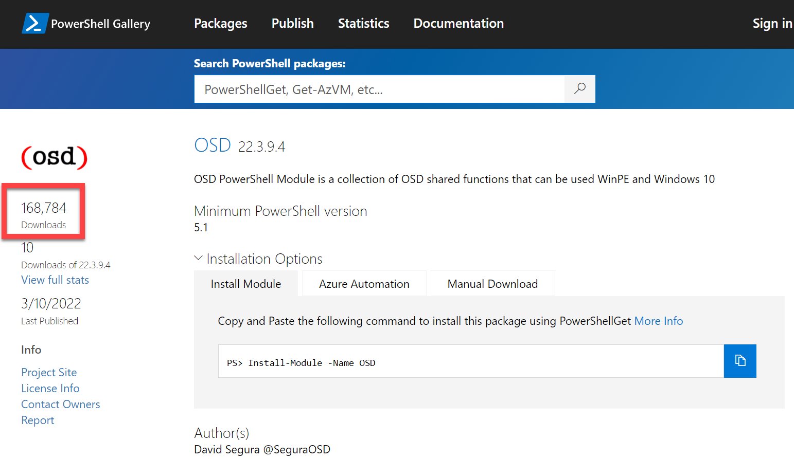The width and height of the screenshot is (794, 459).
Task: Open the Documentation page
Action: [458, 23]
